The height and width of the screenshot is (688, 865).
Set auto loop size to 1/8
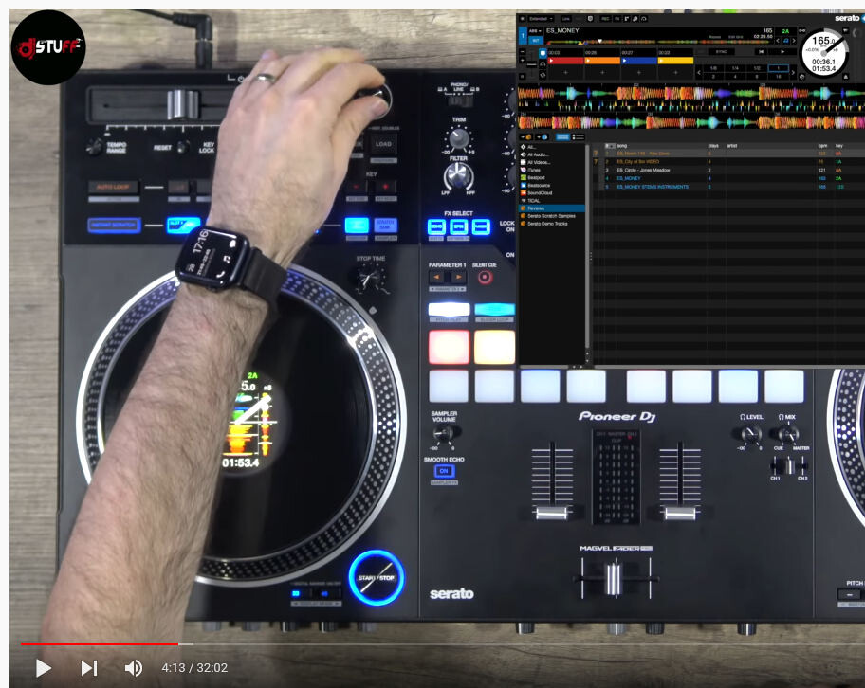point(713,68)
